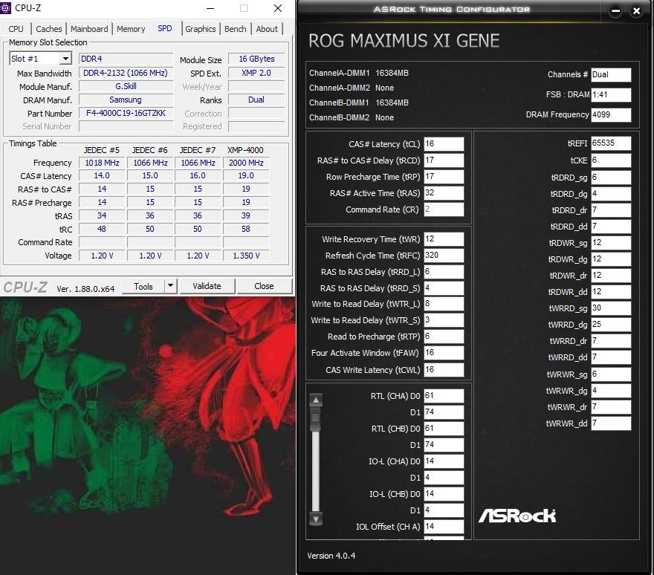The image size is (654, 575).
Task: Open the Graphics tab
Action: tap(200, 29)
